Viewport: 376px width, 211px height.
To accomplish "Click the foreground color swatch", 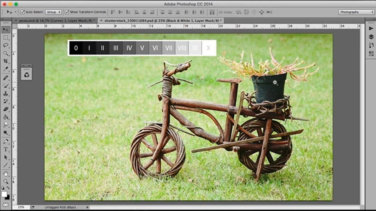I will click(4, 194).
